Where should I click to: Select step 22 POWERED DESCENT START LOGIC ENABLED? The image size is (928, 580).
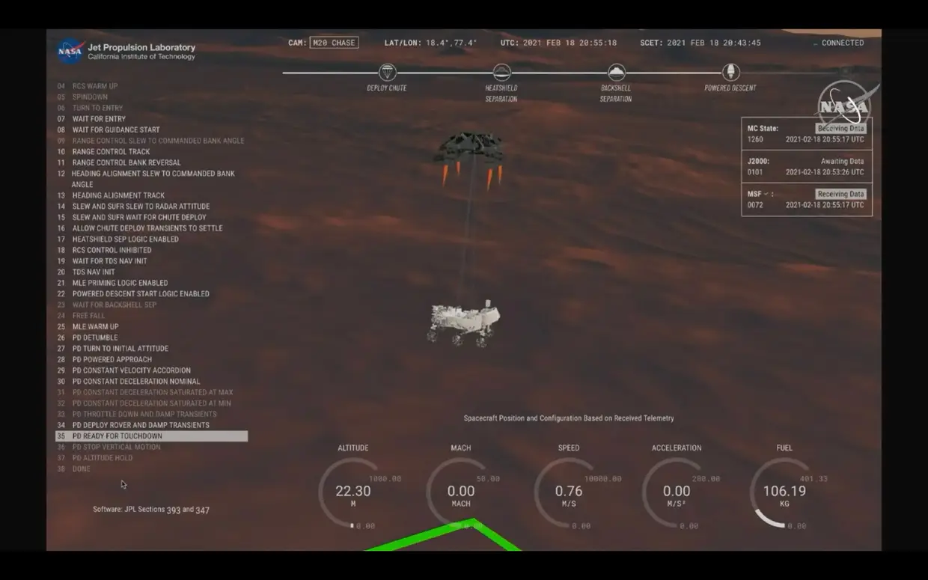click(x=133, y=294)
